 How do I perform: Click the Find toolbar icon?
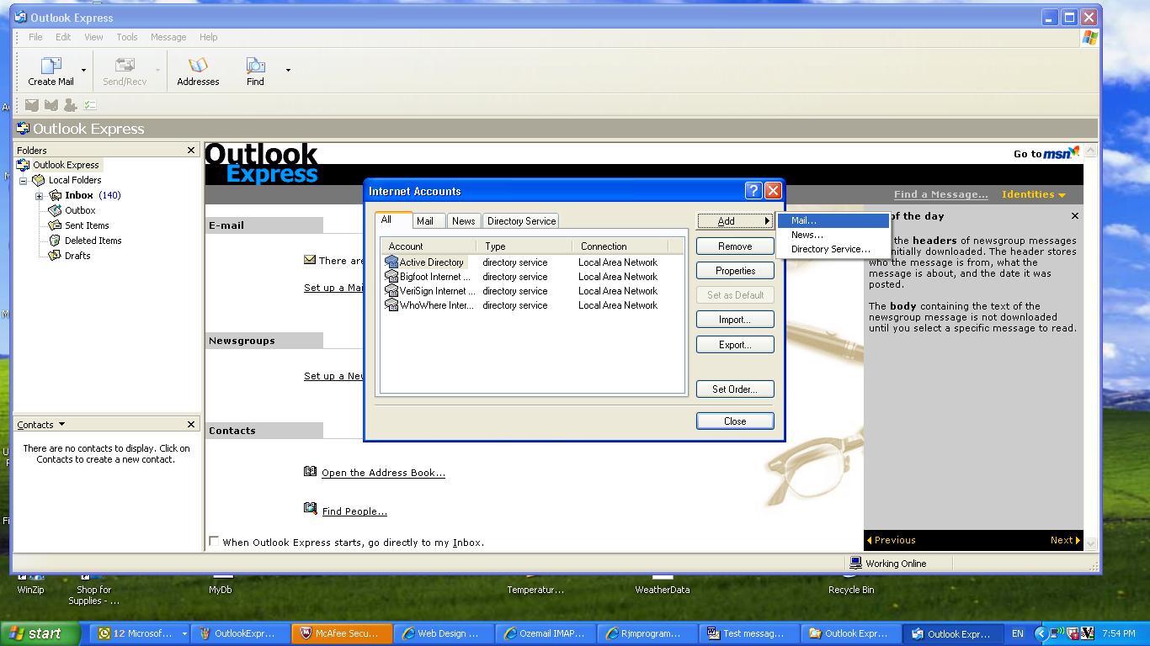[255, 66]
